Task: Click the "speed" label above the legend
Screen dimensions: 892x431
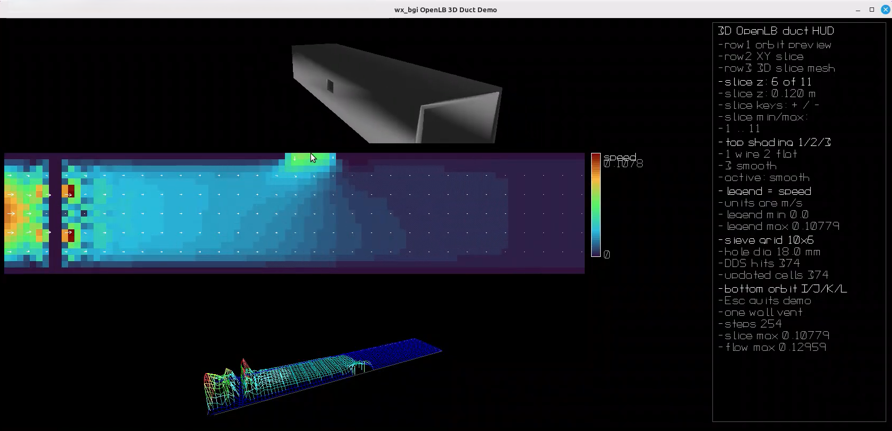Action: click(x=620, y=157)
